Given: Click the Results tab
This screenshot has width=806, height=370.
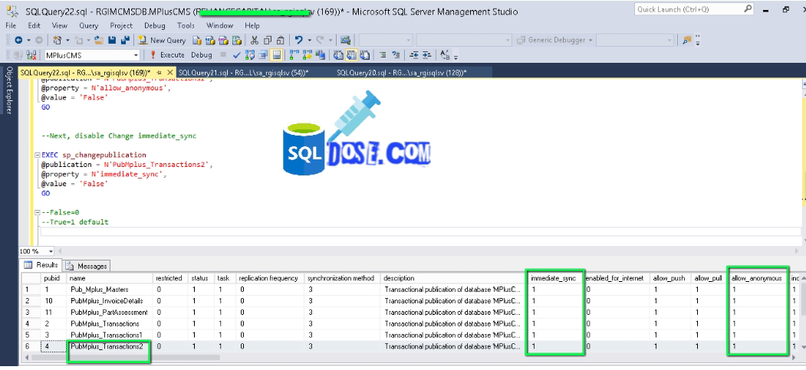Looking at the screenshot, I should point(41,265).
